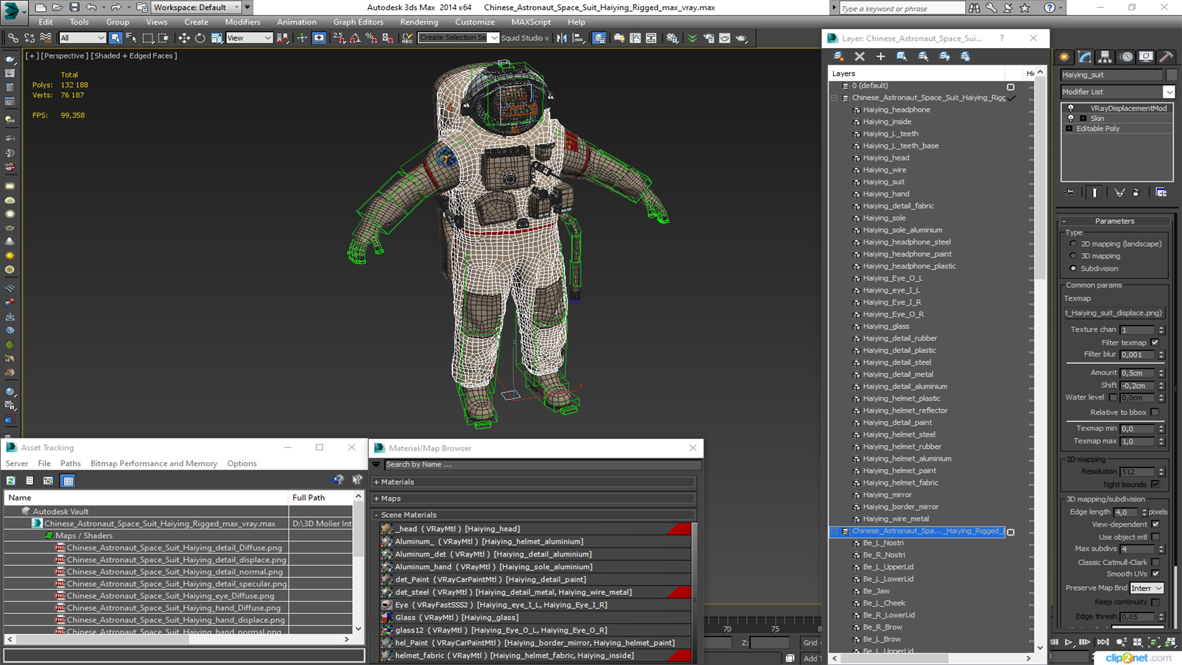
Task: Enable Use object mtl checkbox
Action: pyautogui.click(x=1155, y=537)
